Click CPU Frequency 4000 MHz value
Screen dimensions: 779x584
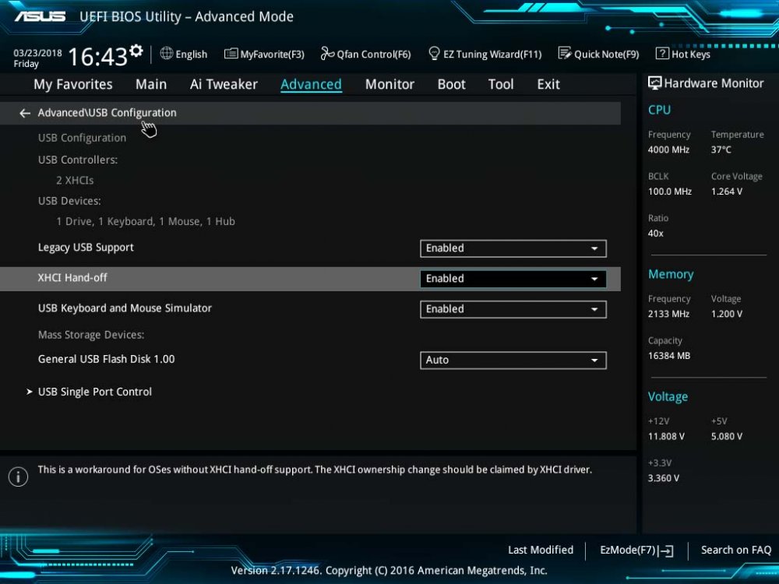click(668, 150)
